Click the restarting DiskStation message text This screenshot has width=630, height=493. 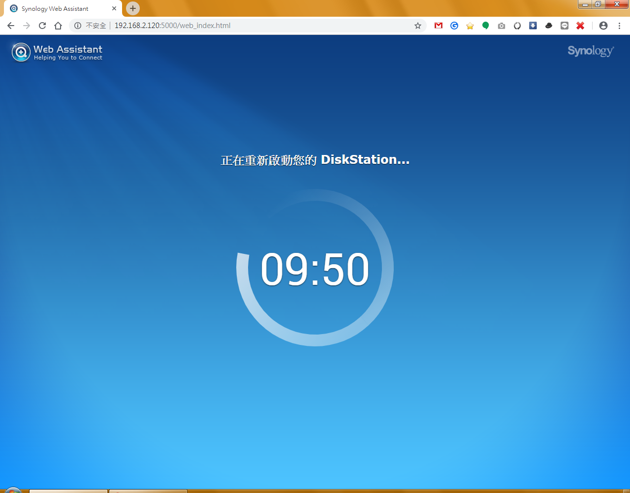[315, 160]
